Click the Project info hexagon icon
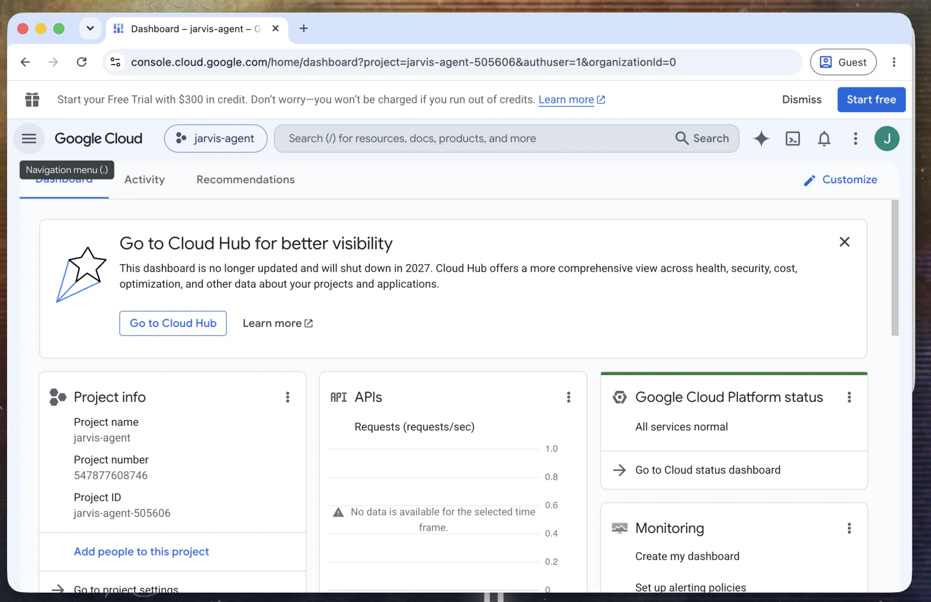The height and width of the screenshot is (602, 931). point(58,397)
